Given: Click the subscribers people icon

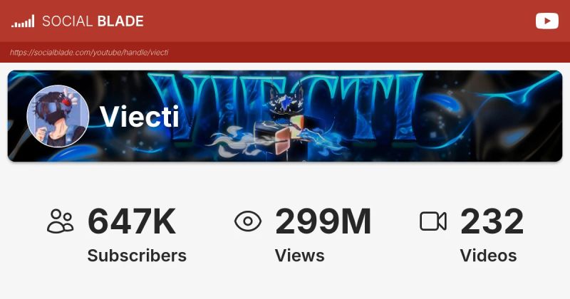Looking at the screenshot, I should tap(61, 221).
